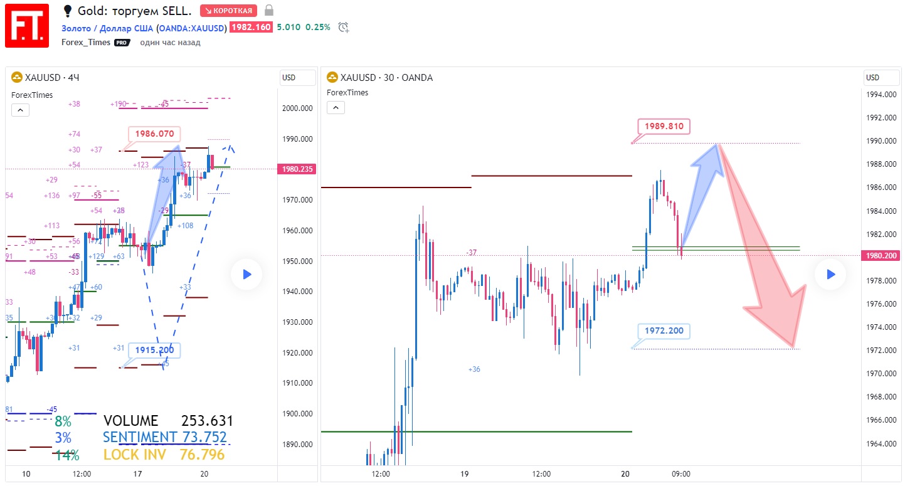Collapse the legend on the 30-minute chart
The height and width of the screenshot is (486, 905).
(336, 108)
